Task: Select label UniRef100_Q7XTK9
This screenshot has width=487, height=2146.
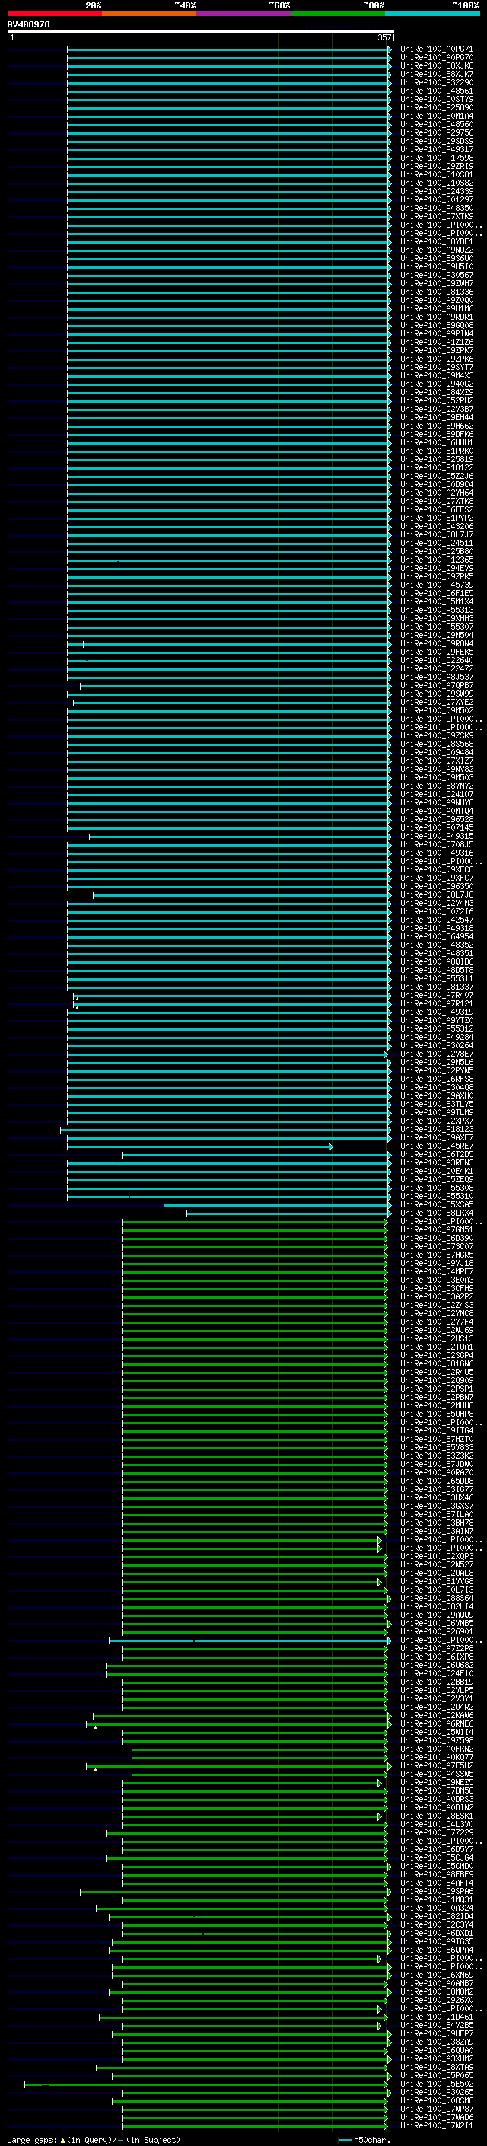Action: point(437,217)
